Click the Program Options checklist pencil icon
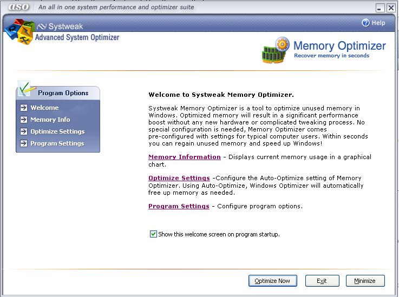The height and width of the screenshot is (297, 399). click(x=27, y=89)
